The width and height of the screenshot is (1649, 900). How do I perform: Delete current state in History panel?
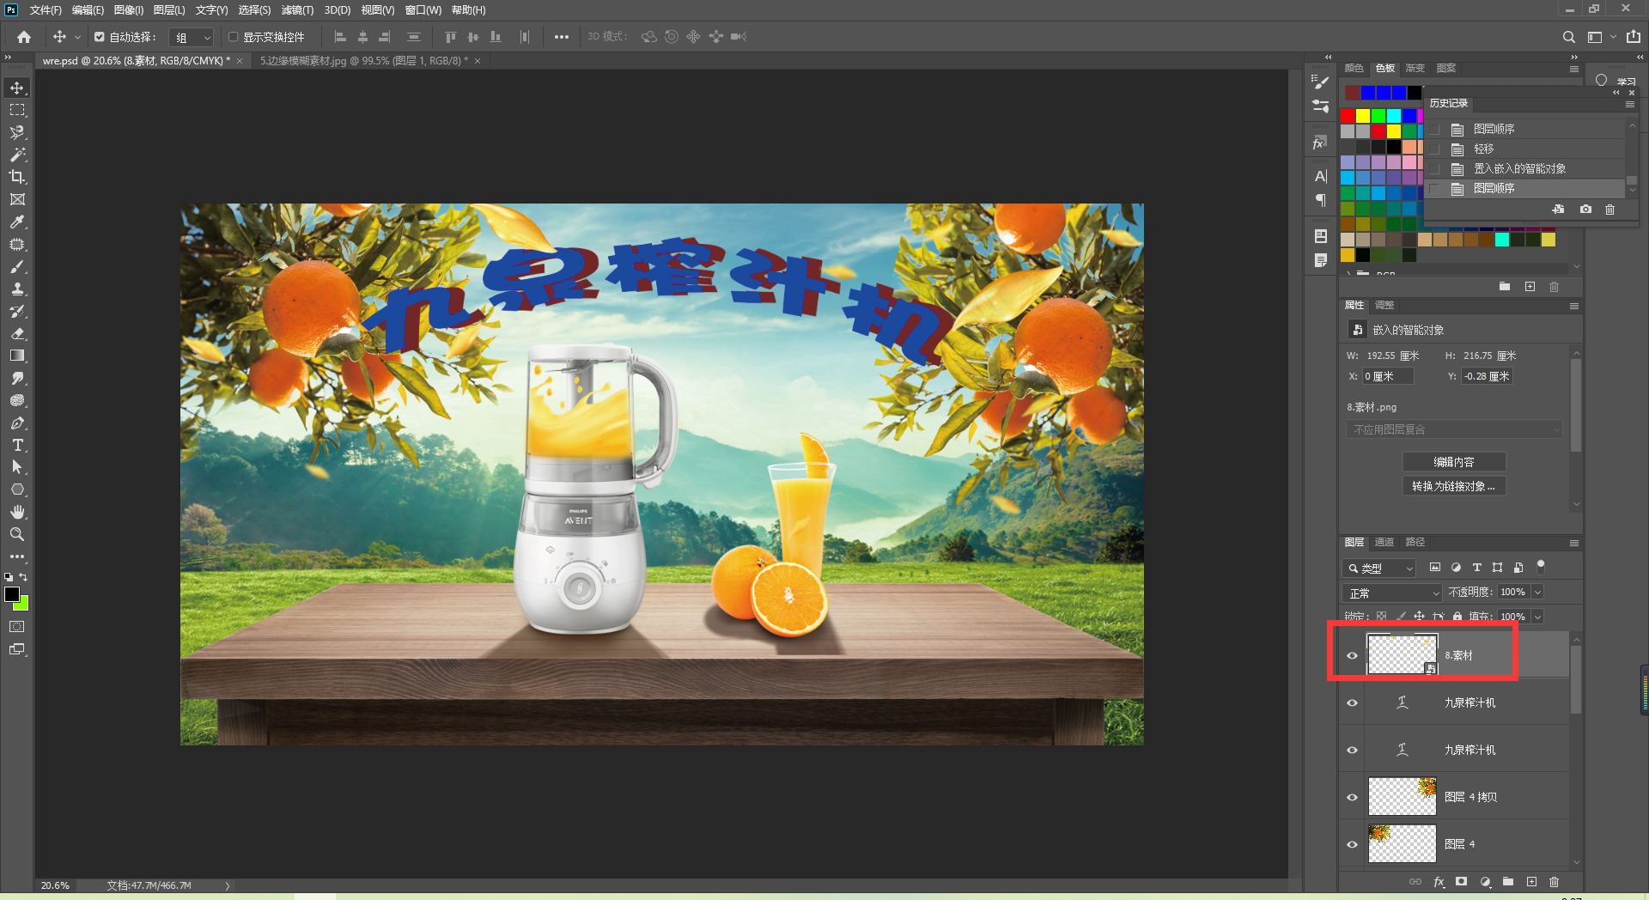pos(1610,210)
